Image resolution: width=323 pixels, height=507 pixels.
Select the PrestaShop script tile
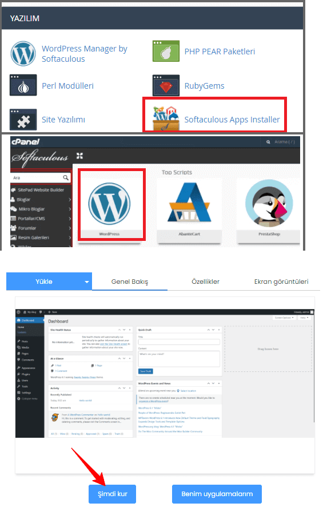coord(269,211)
